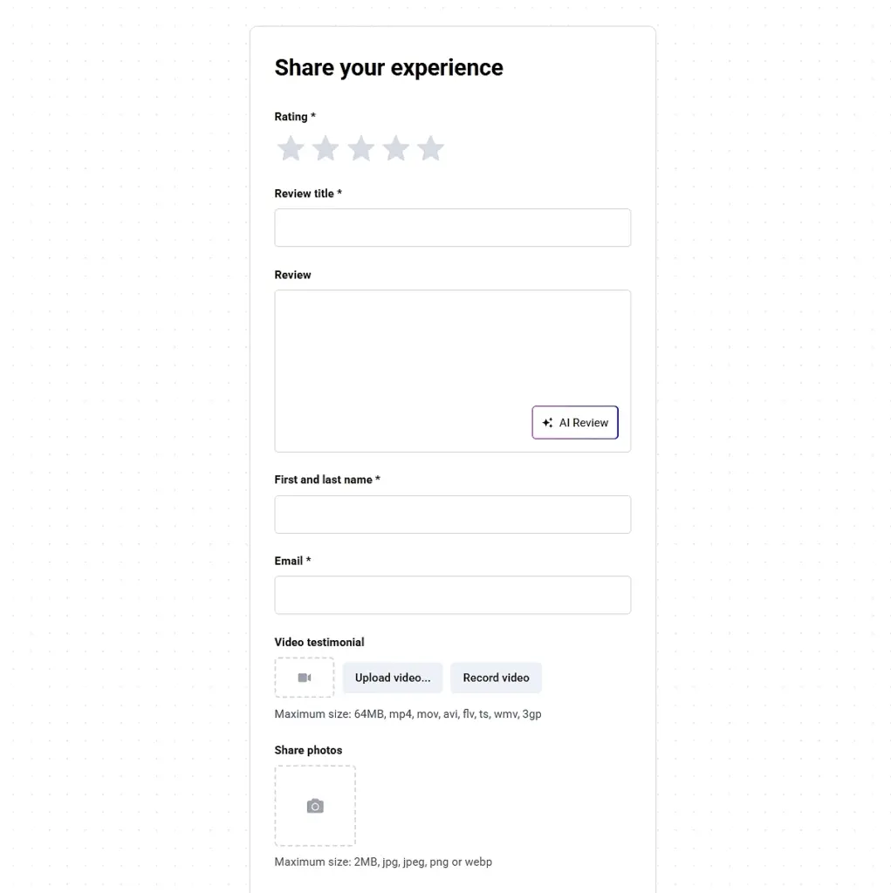
Task: Select the second rating star
Action: [x=326, y=148]
